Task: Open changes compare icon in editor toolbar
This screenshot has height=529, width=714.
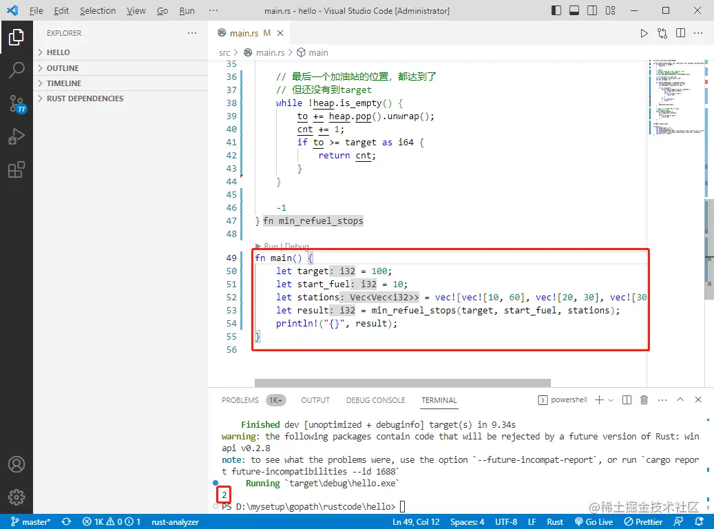Action: tap(662, 33)
